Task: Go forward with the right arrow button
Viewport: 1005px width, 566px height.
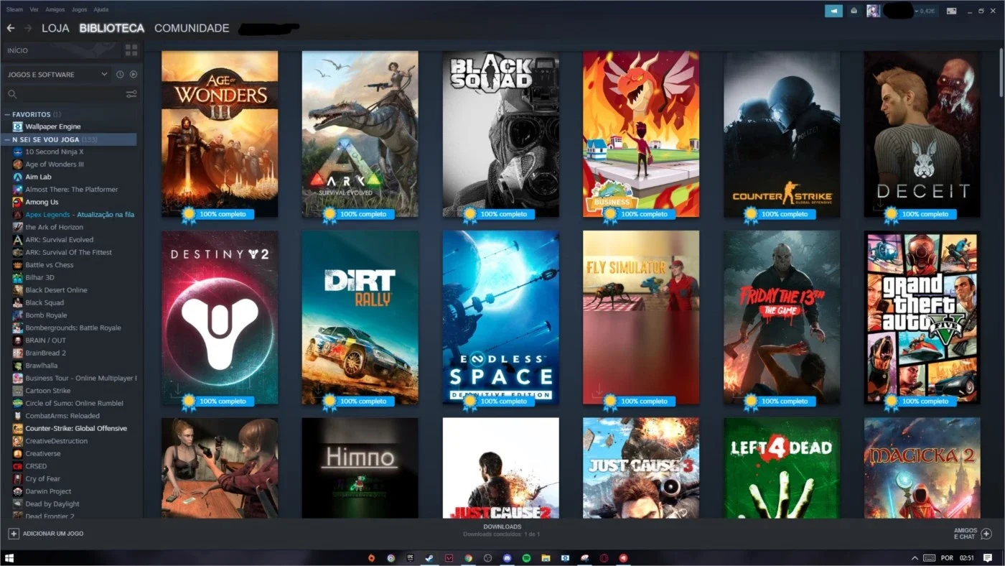Action: click(28, 28)
